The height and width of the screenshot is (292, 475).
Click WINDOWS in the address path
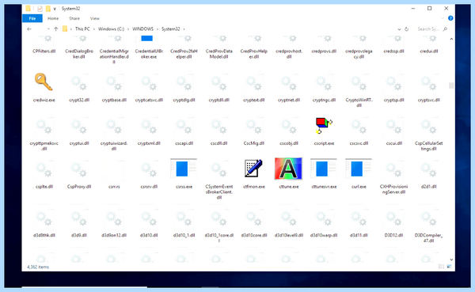[142, 29]
